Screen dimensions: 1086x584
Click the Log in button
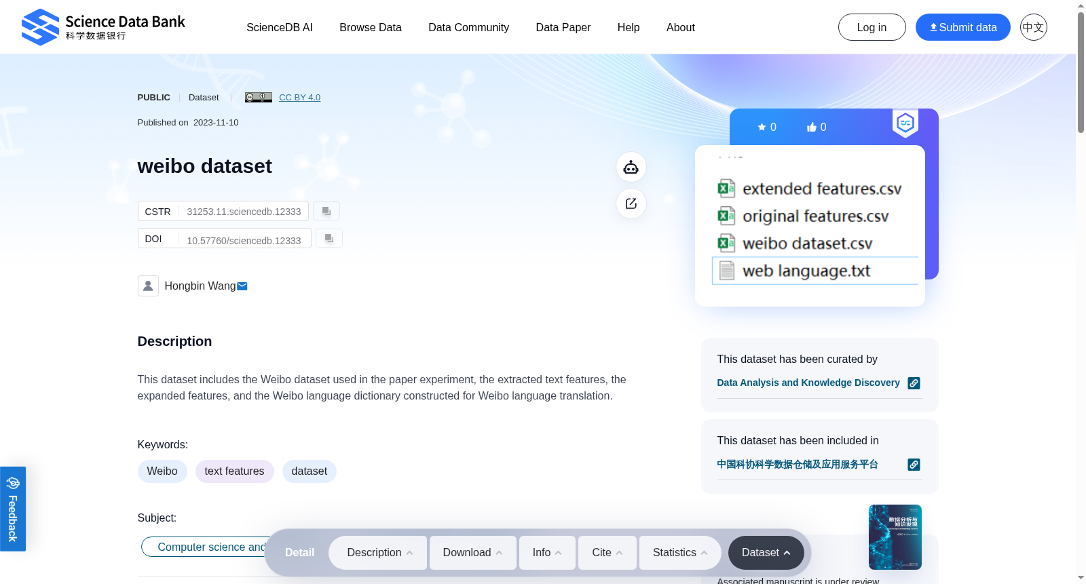tap(872, 27)
